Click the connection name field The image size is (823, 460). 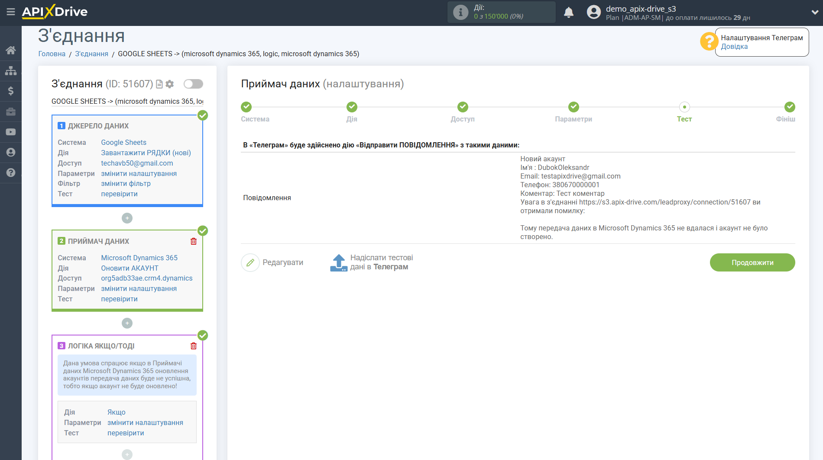[x=127, y=102]
